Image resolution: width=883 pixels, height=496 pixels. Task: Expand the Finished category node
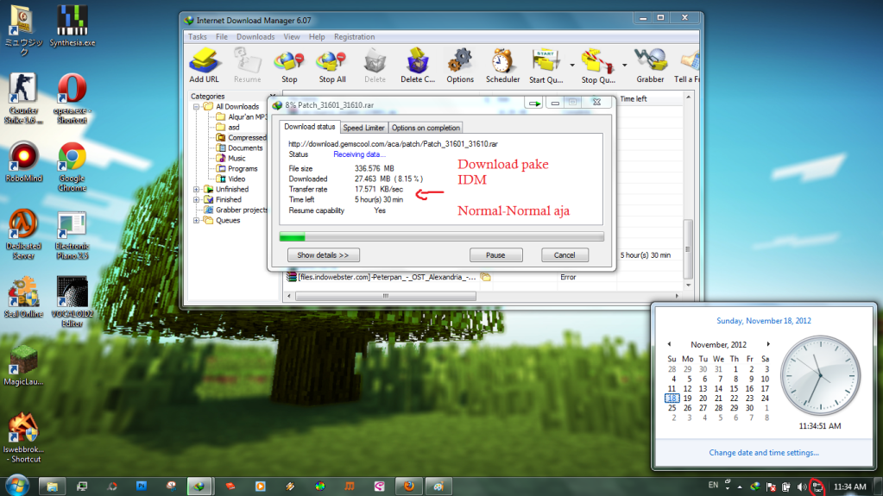pyautogui.click(x=196, y=200)
